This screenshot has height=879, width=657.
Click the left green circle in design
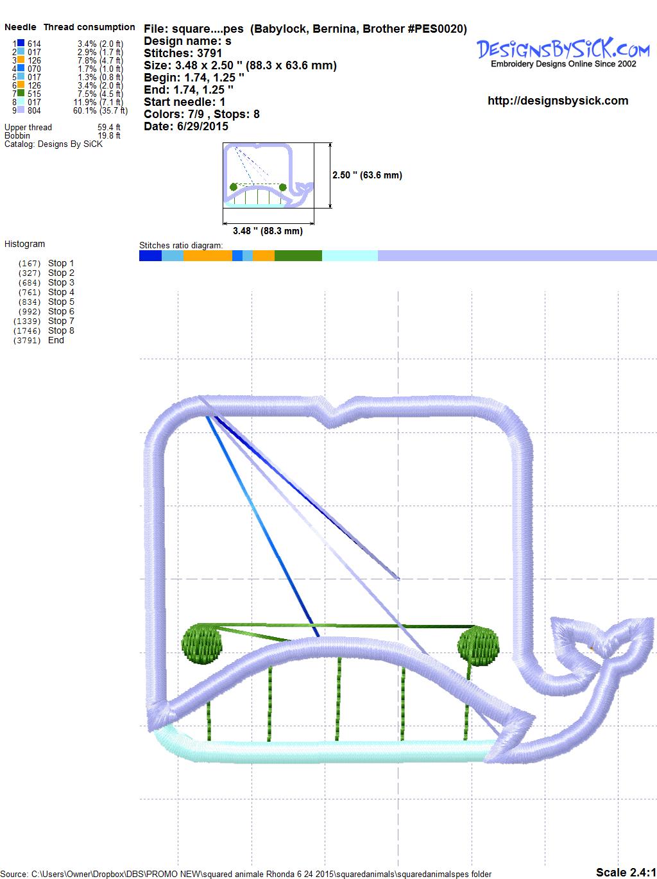202,644
